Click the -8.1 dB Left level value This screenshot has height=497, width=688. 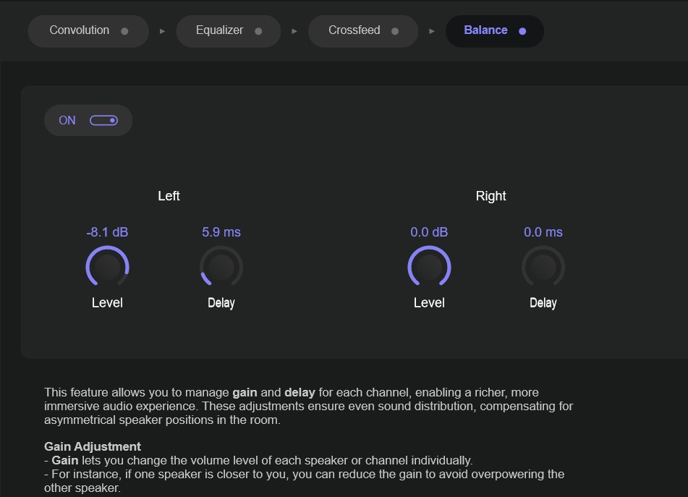pos(107,232)
